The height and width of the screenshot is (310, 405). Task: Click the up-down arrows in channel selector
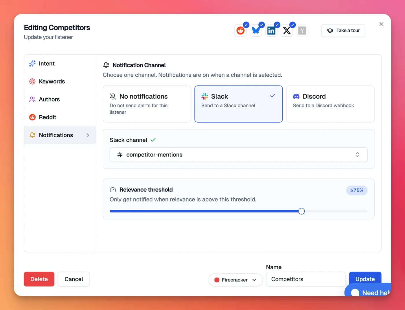[357, 155]
